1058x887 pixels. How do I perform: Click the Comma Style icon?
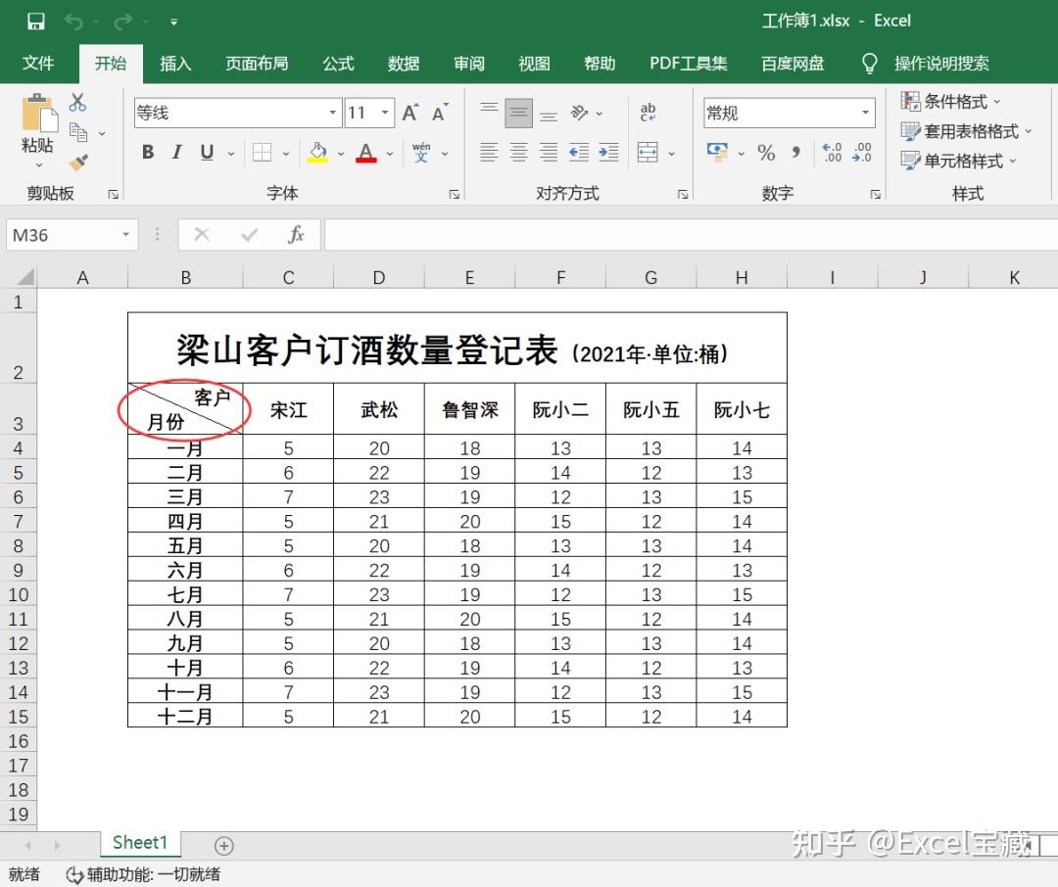click(x=796, y=153)
